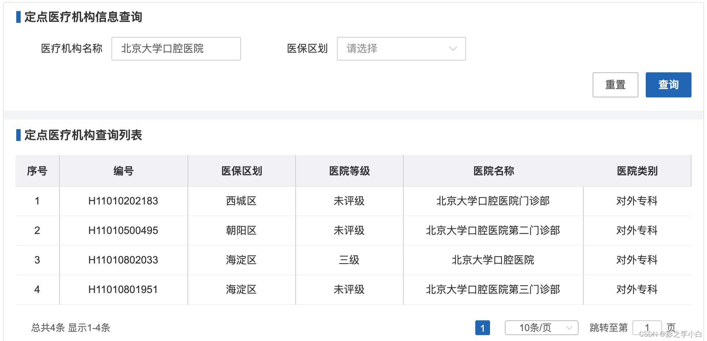Image resolution: width=707 pixels, height=341 pixels.
Task: Click the 跳转至第 label
Action: (x=608, y=328)
